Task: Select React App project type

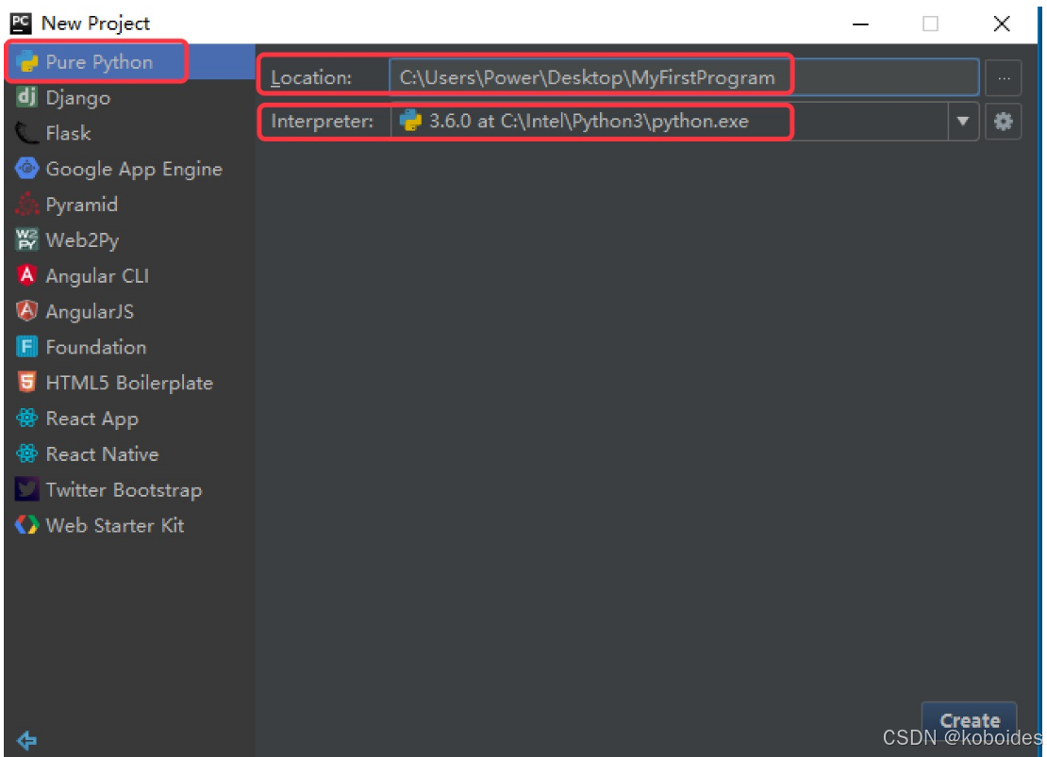Action: click(x=130, y=419)
